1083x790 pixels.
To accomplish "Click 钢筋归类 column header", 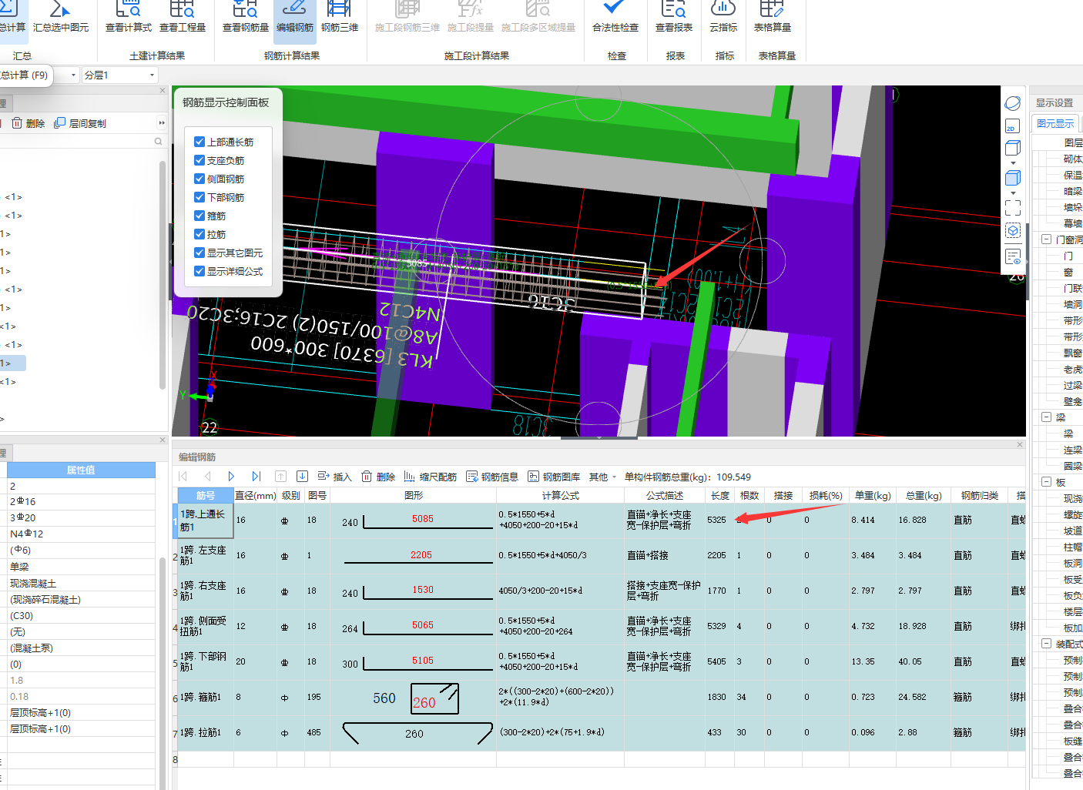I will (x=980, y=495).
